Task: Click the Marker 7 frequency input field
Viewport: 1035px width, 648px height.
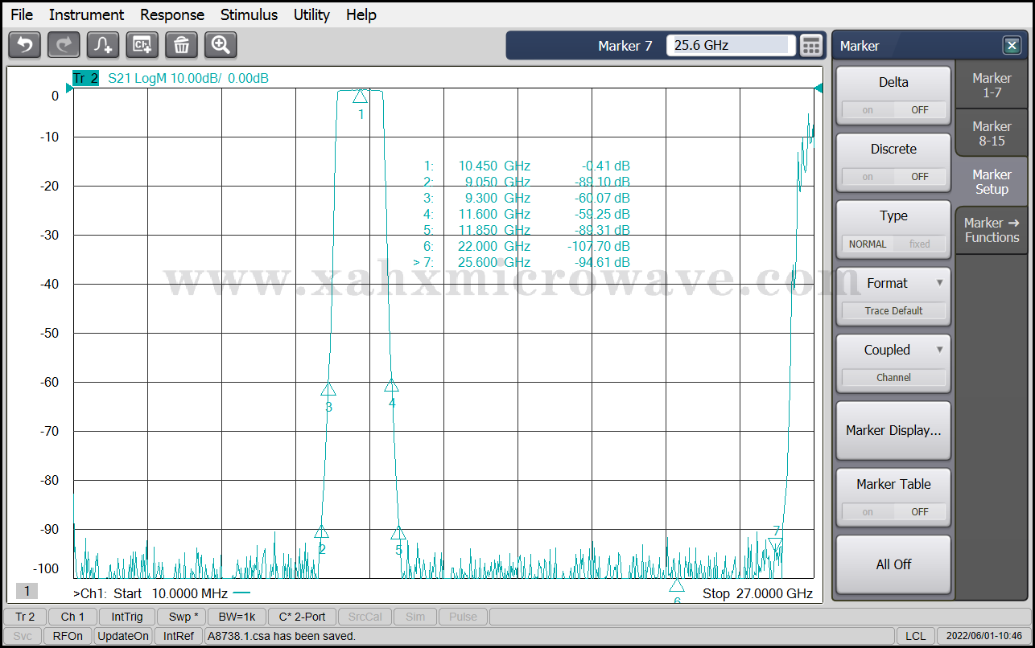Action: pos(731,45)
